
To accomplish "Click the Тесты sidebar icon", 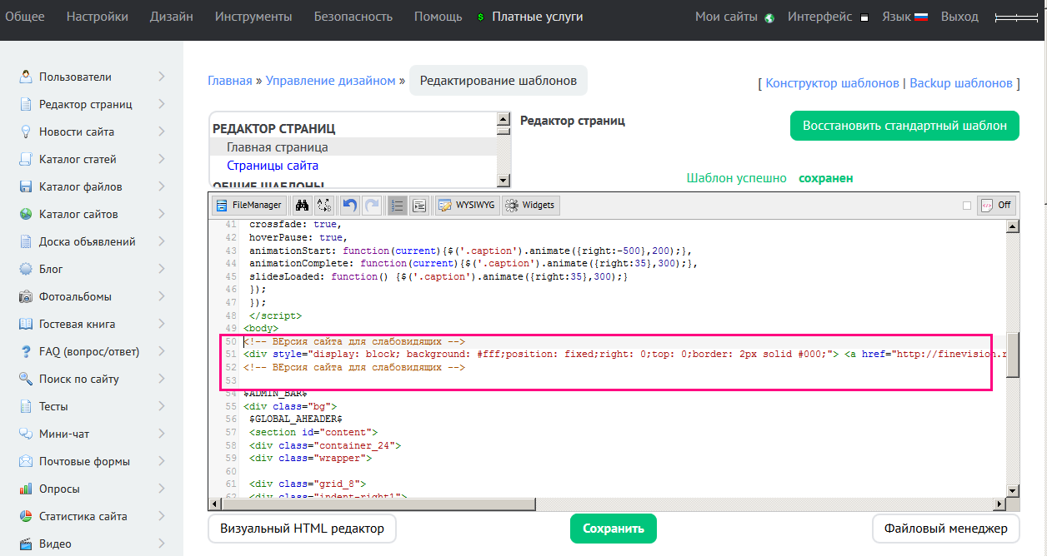I will click(x=26, y=406).
